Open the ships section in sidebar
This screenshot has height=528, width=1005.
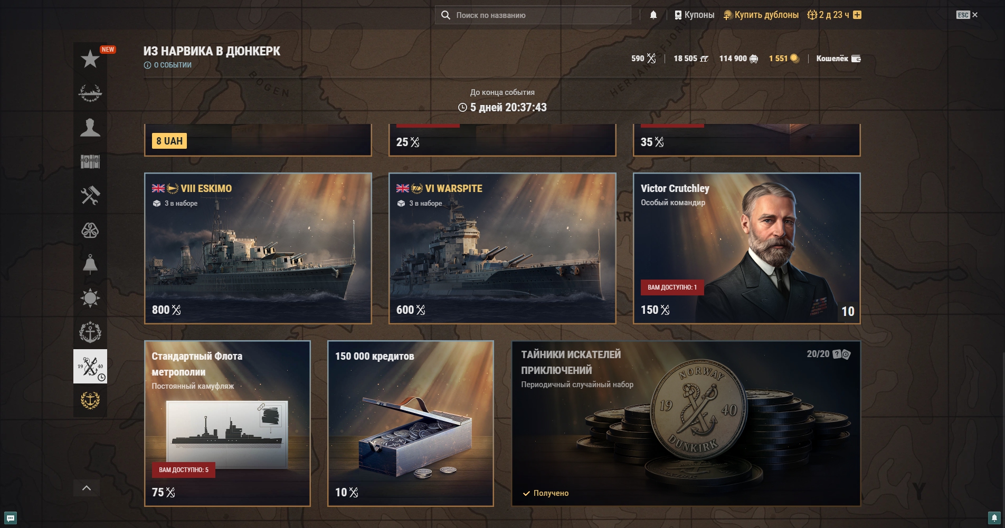click(90, 93)
